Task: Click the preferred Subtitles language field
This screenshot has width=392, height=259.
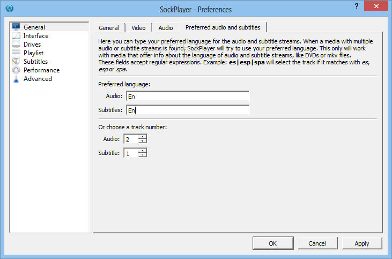Action: pyautogui.click(x=188, y=110)
